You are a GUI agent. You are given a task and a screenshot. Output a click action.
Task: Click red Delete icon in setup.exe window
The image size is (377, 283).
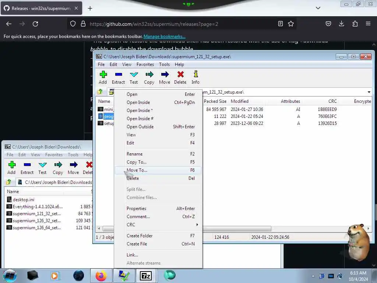pyautogui.click(x=180, y=74)
